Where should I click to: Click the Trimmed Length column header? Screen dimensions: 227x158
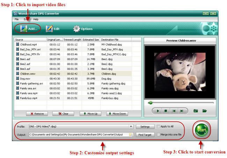pos(72,40)
